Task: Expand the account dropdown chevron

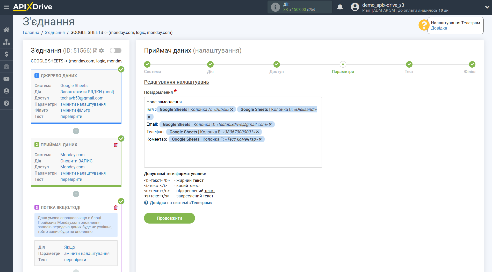Action: click(487, 7)
